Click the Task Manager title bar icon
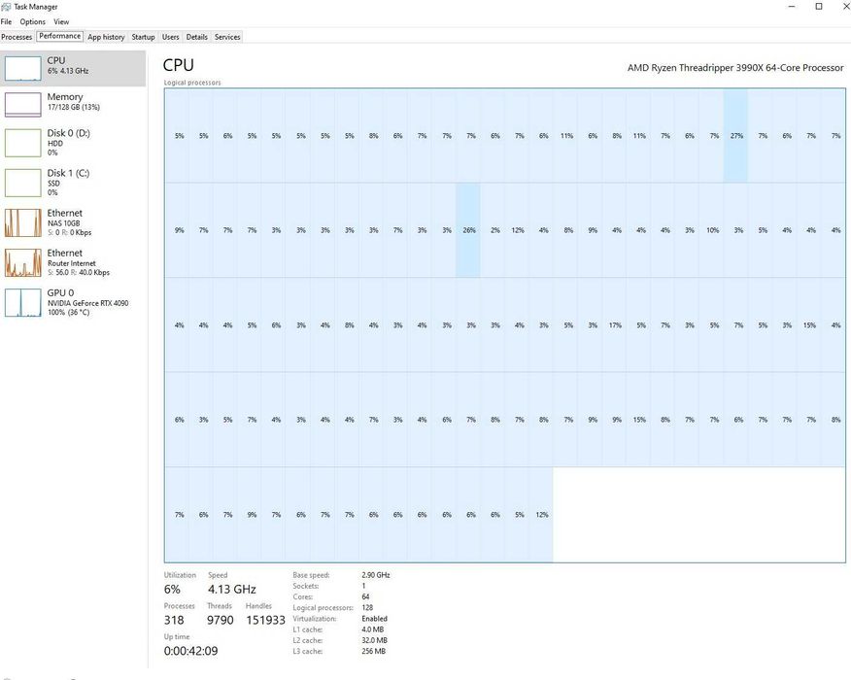 pos(6,7)
